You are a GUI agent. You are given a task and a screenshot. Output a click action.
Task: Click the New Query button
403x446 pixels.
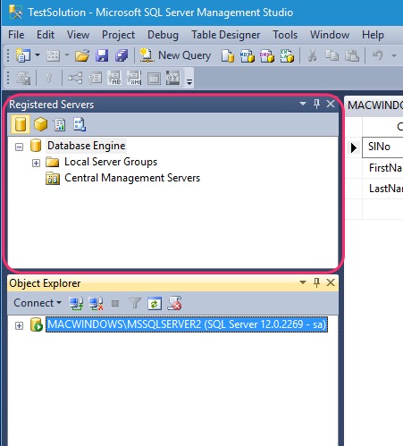click(175, 55)
